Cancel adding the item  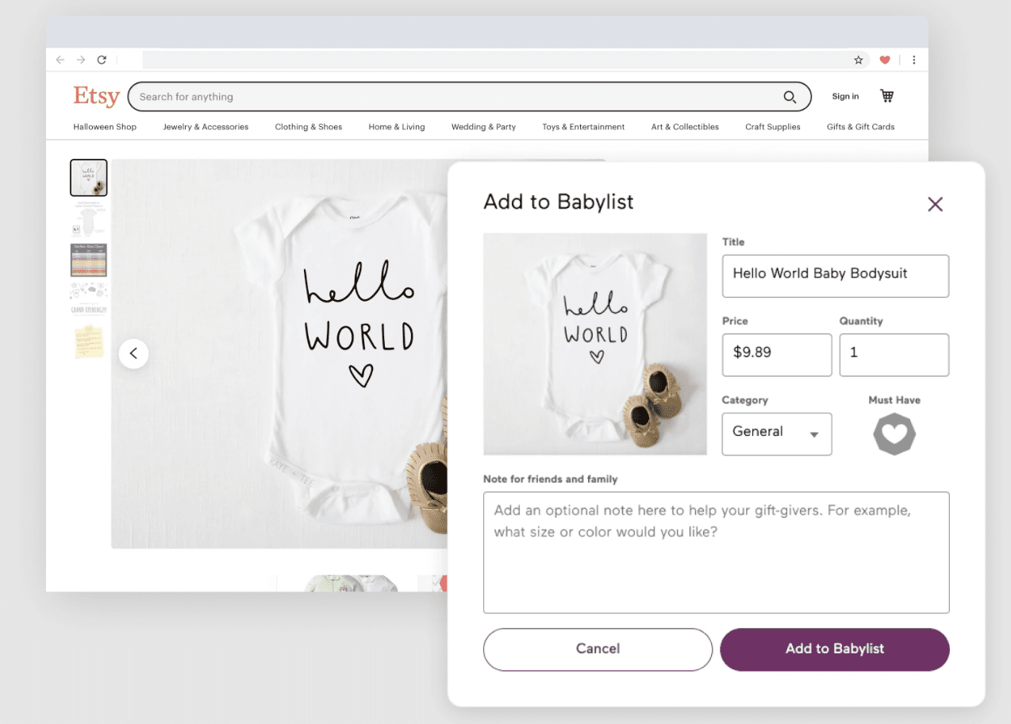597,649
